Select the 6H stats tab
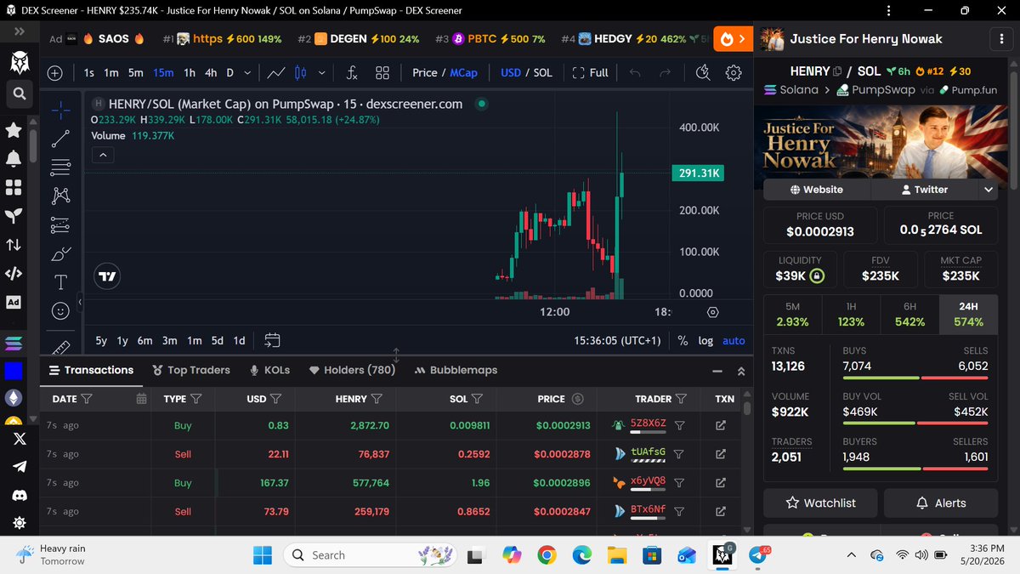 tap(909, 314)
